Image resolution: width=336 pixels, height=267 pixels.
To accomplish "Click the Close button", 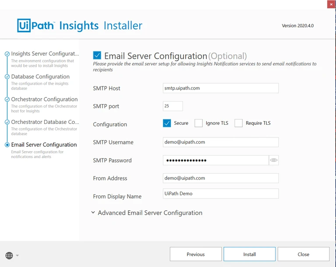I will click(x=304, y=254).
